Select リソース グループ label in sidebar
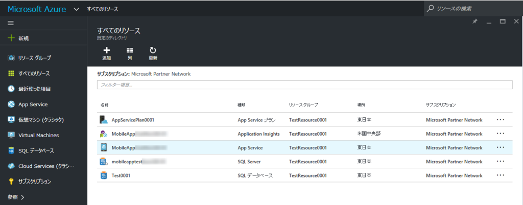The image size is (523, 205). pos(35,58)
